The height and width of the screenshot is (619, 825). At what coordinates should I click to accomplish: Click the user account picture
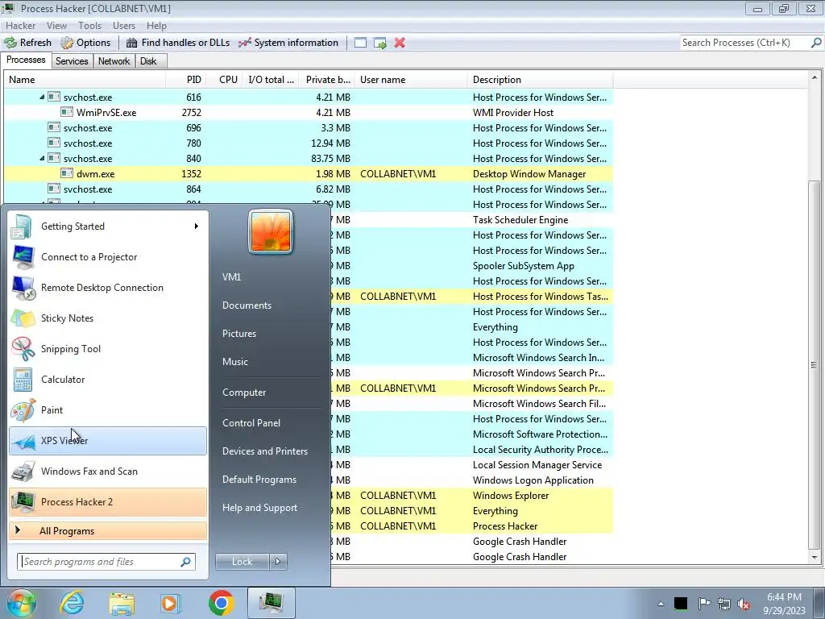point(271,231)
